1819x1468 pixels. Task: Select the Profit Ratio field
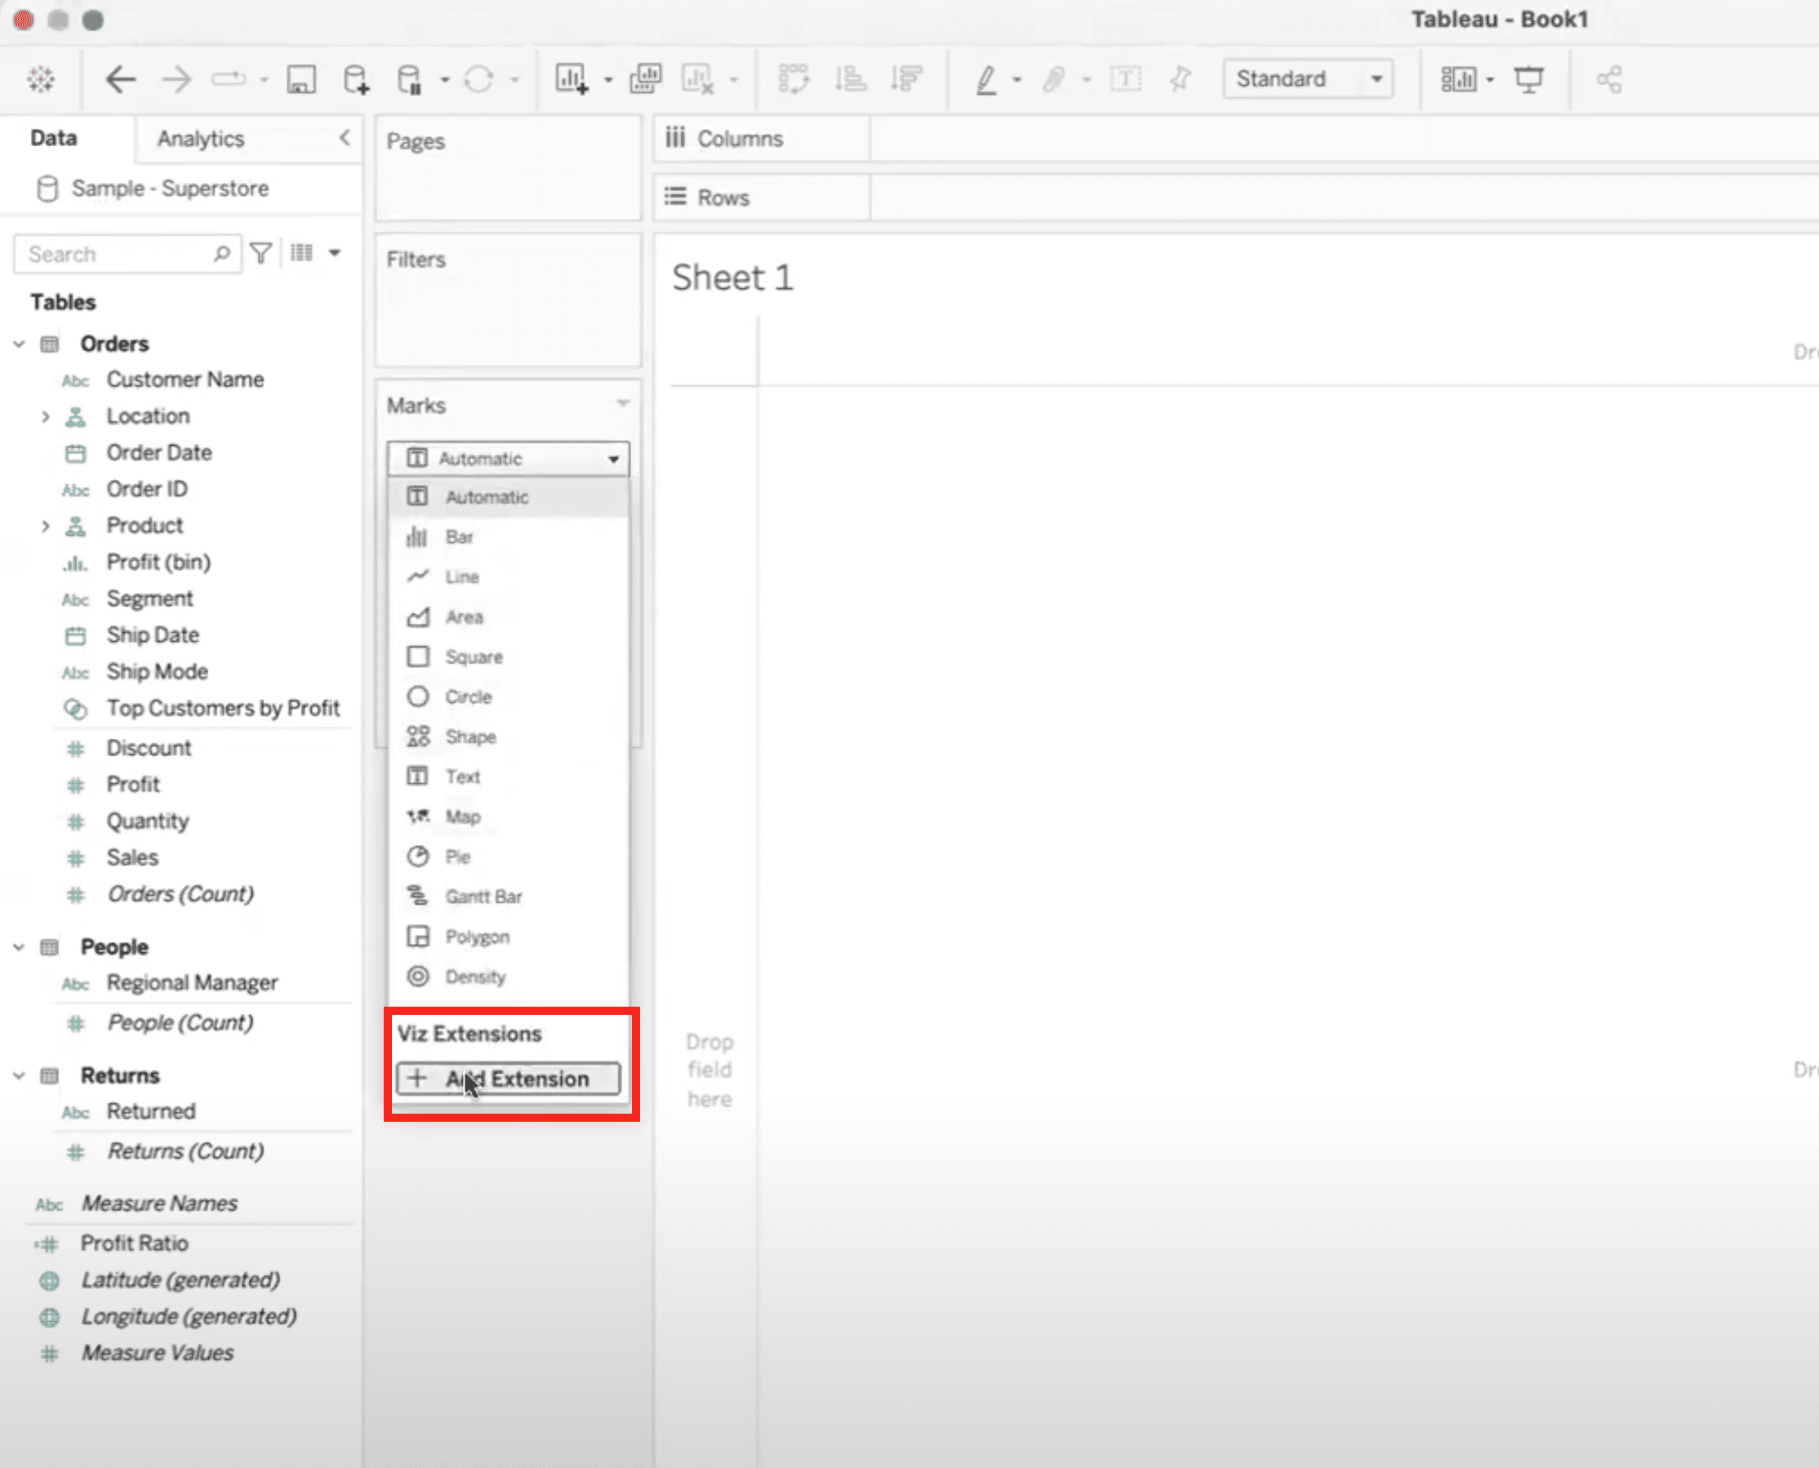coord(135,1243)
